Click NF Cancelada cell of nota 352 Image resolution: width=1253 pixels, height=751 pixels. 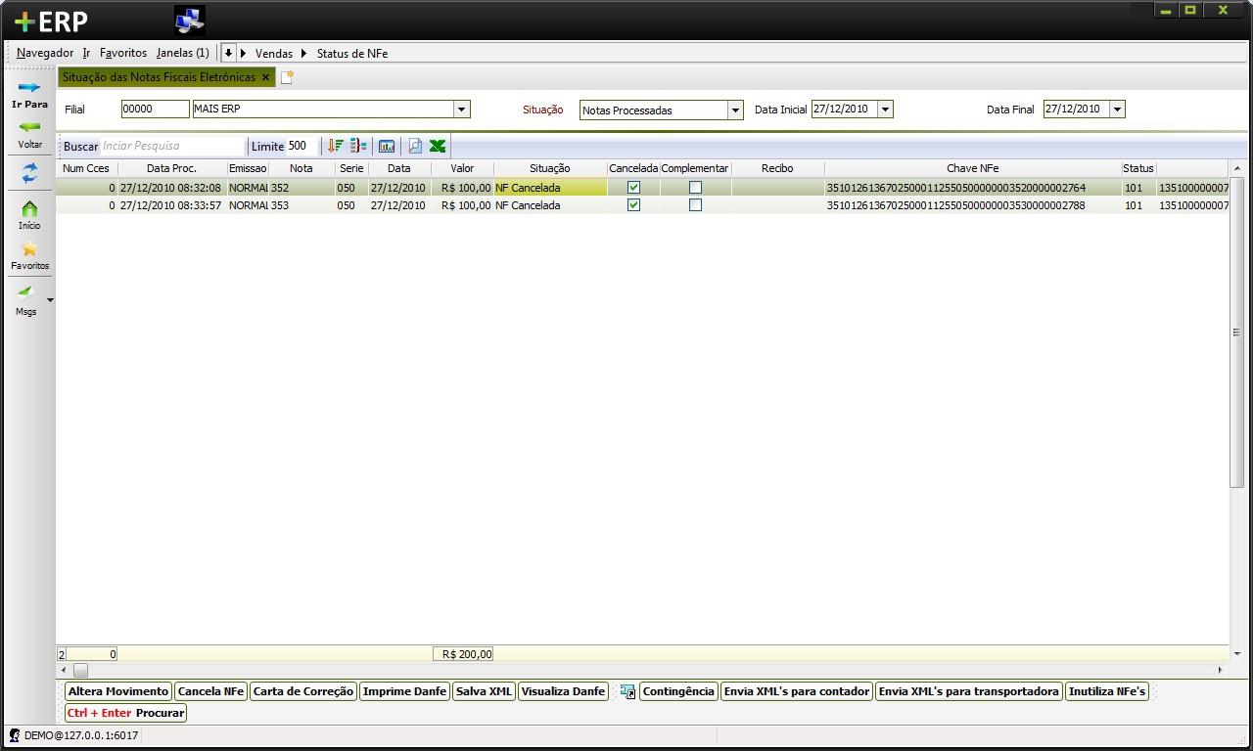click(x=550, y=187)
